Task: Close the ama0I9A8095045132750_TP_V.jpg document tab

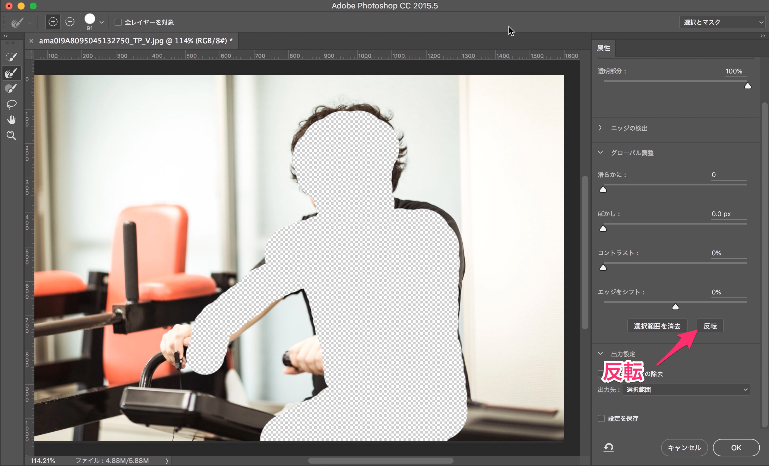Action: 31,41
